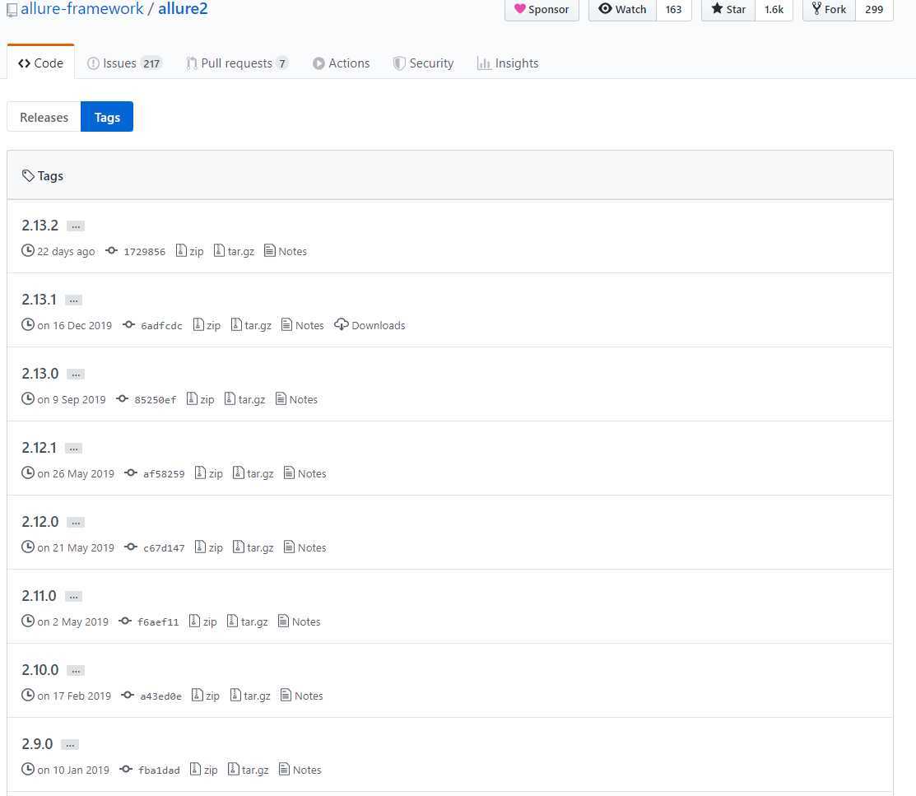
Task: Open the 1.6k stargazers count
Action: coord(774,9)
